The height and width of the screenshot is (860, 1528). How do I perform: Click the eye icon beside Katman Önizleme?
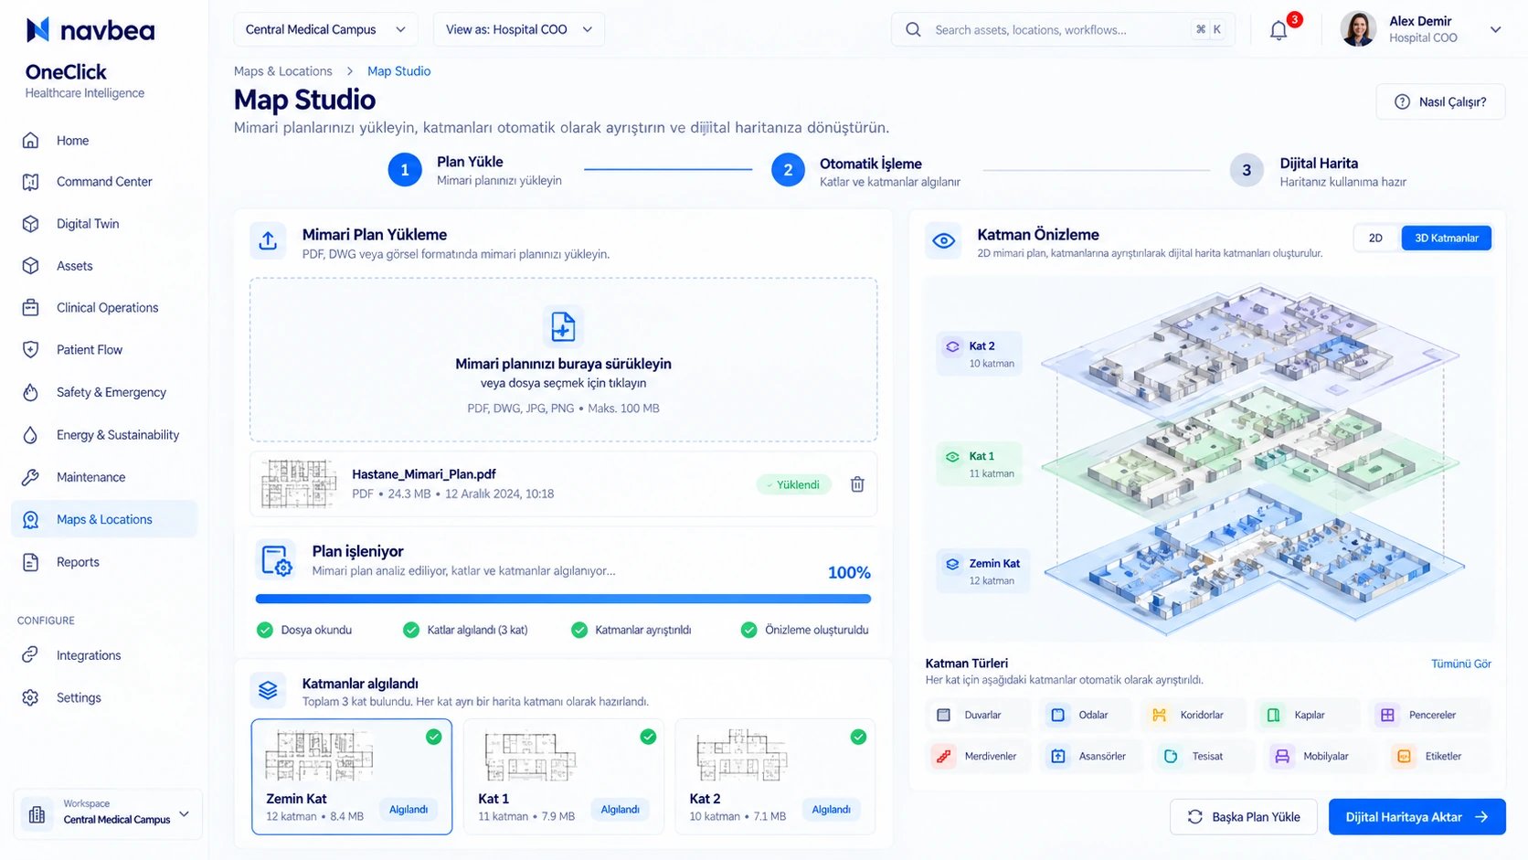[x=944, y=241]
